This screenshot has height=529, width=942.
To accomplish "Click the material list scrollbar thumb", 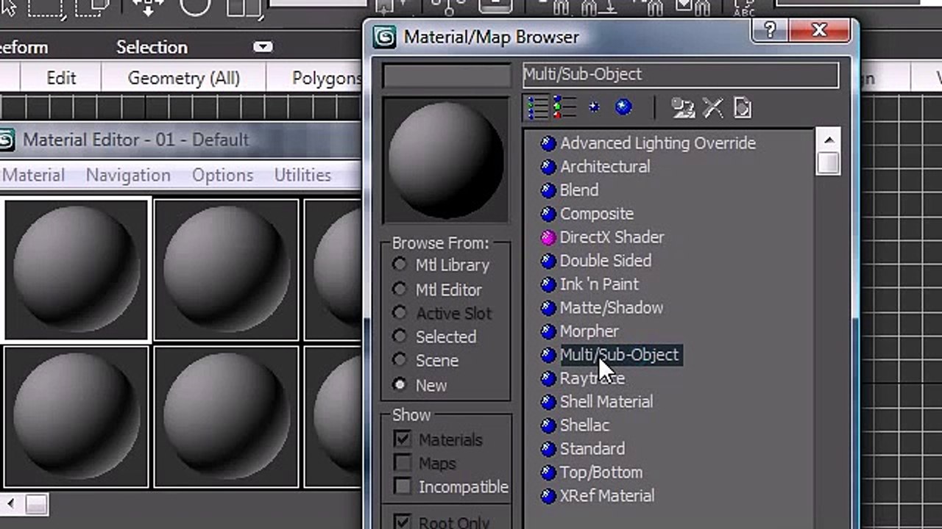I will (829, 162).
